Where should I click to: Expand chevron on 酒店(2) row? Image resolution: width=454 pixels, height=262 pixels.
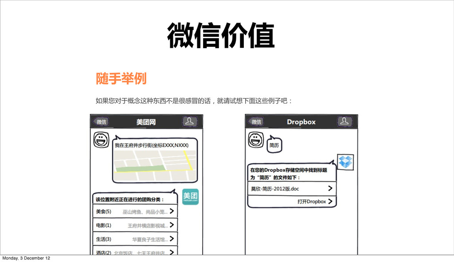(x=172, y=252)
